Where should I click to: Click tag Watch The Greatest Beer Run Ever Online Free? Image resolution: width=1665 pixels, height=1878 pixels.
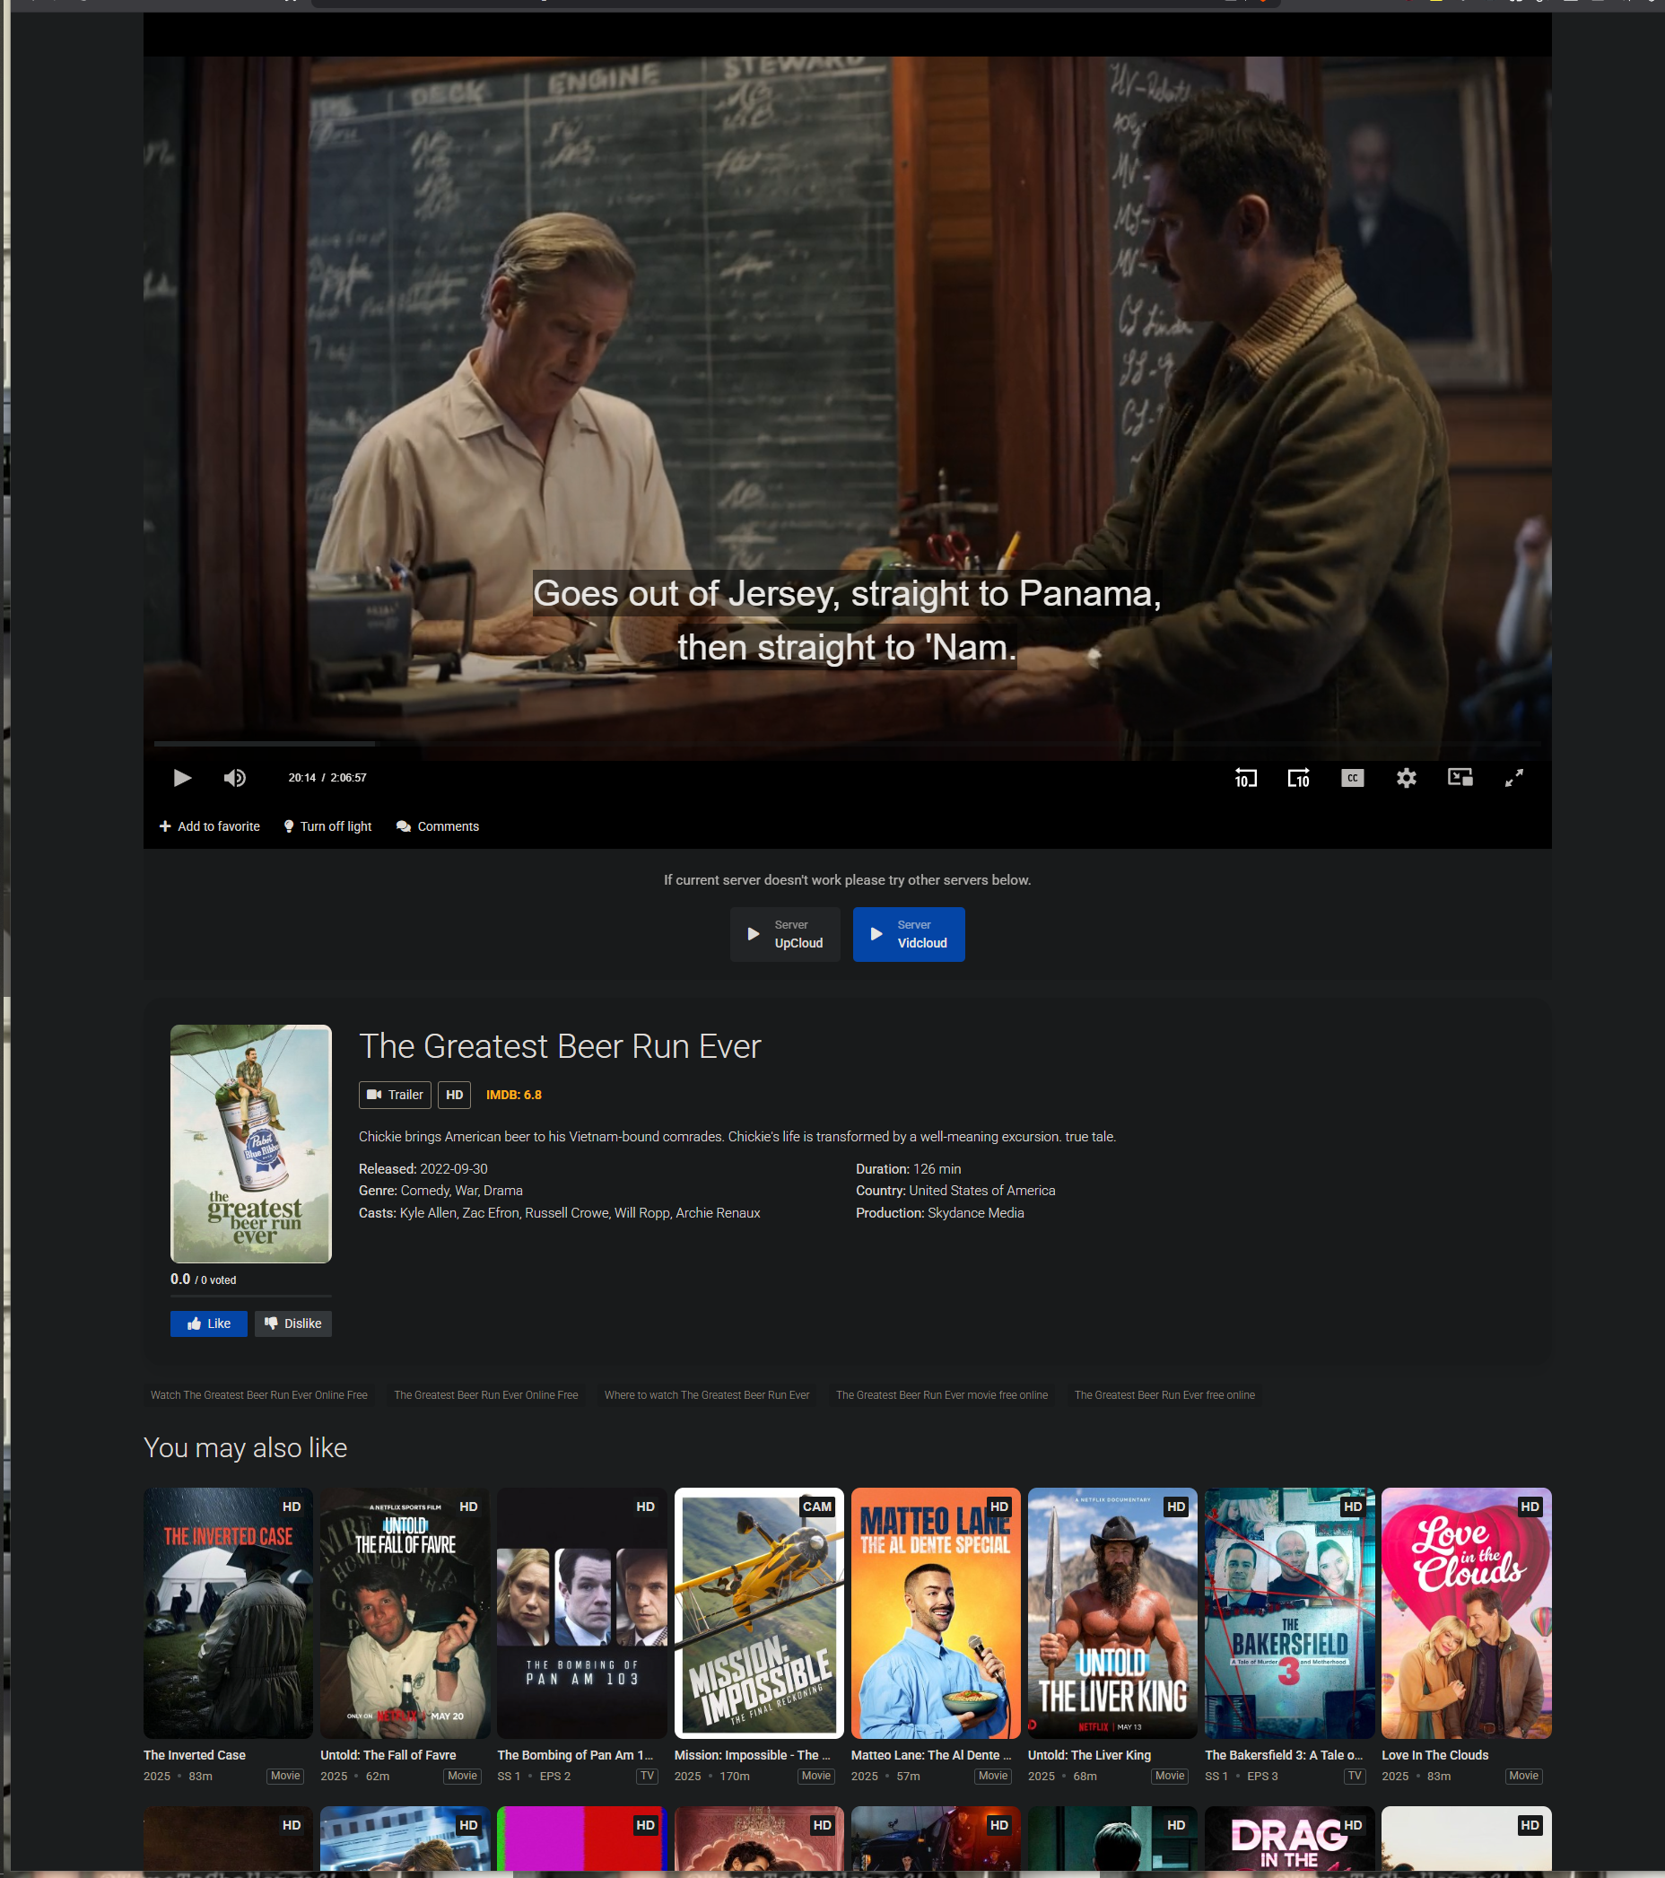pos(259,1394)
